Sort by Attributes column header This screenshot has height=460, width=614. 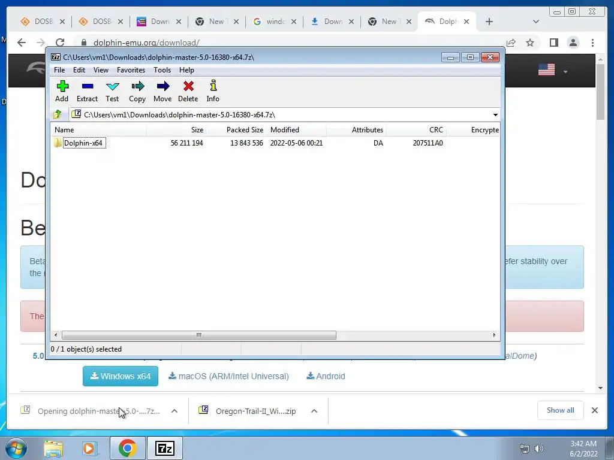(x=356, y=130)
